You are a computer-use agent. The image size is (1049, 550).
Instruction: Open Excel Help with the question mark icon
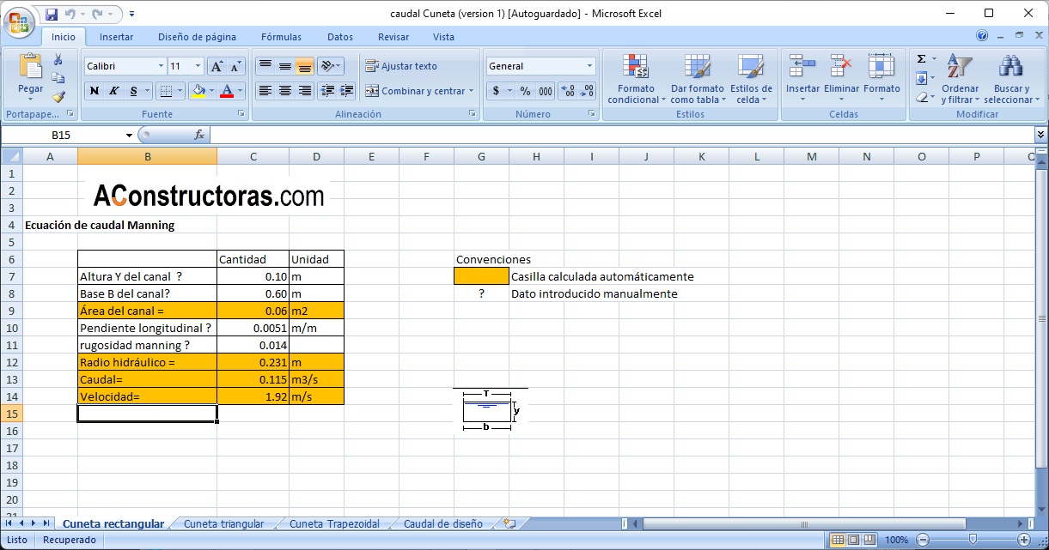point(982,36)
